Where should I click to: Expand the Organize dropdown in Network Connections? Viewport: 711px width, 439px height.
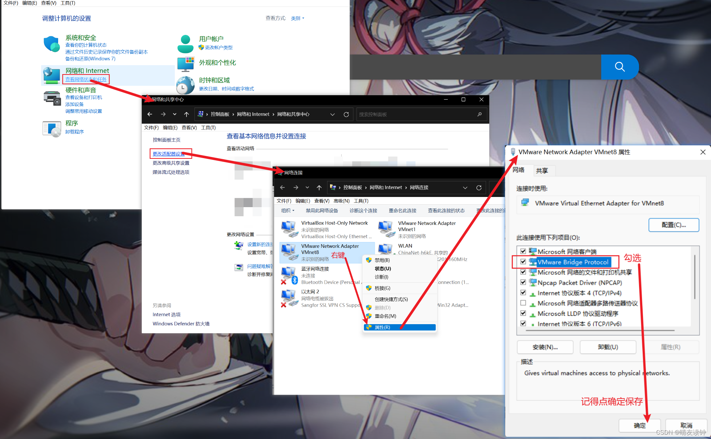(x=287, y=210)
